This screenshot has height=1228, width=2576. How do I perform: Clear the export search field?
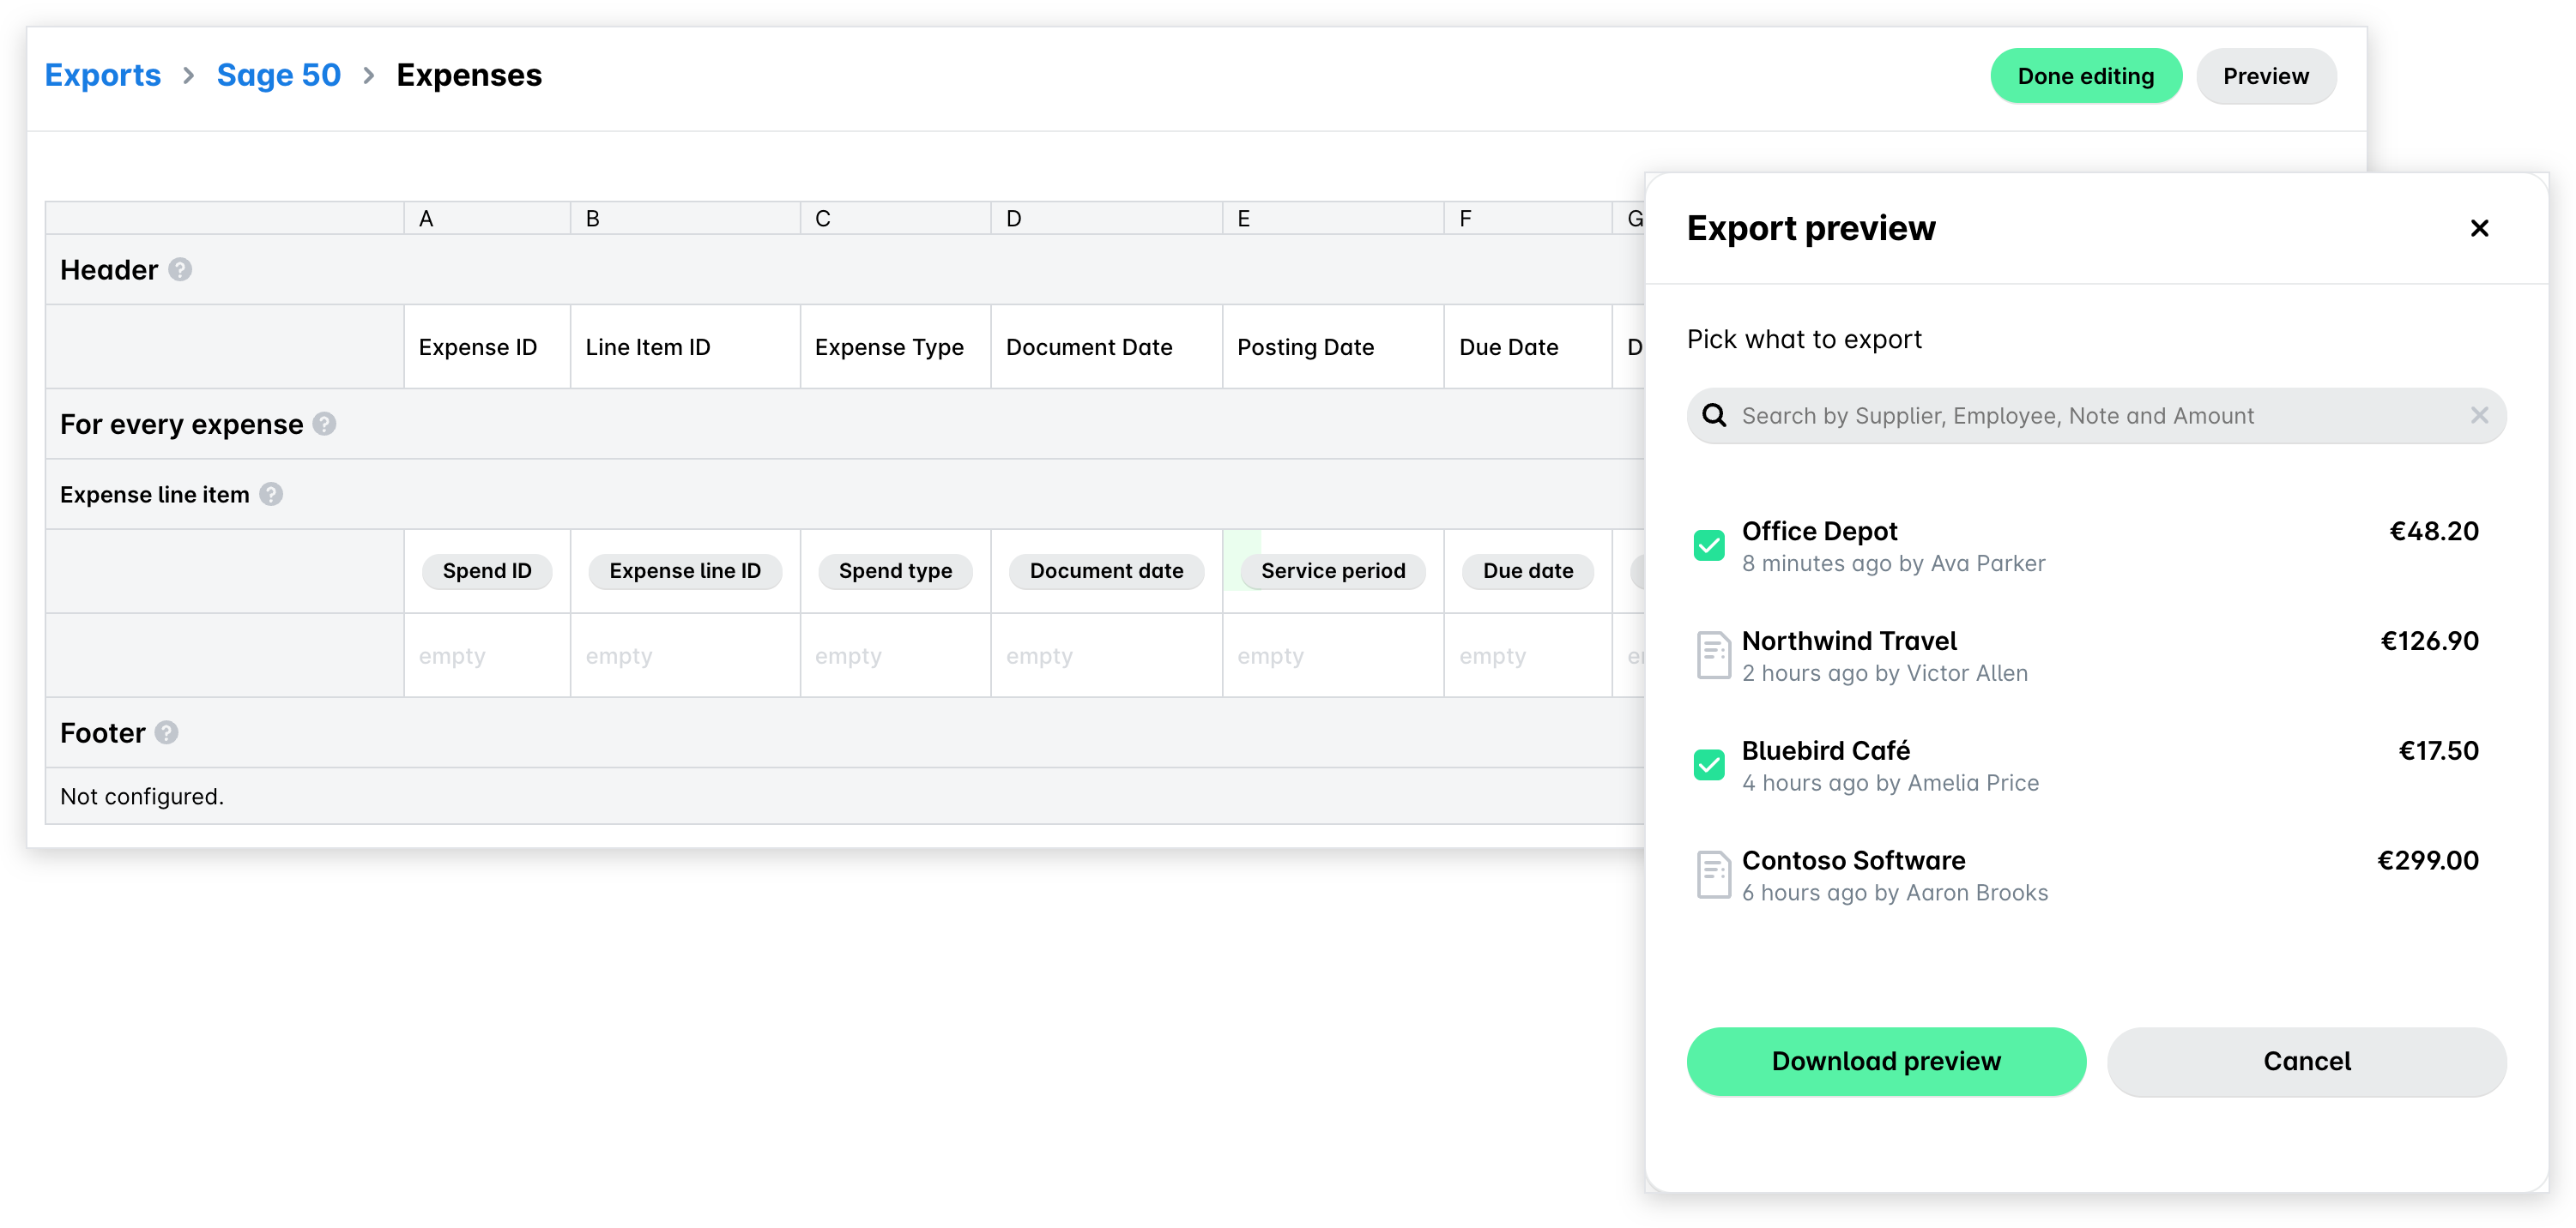click(2479, 415)
